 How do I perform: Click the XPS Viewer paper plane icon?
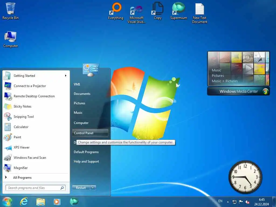8,147
